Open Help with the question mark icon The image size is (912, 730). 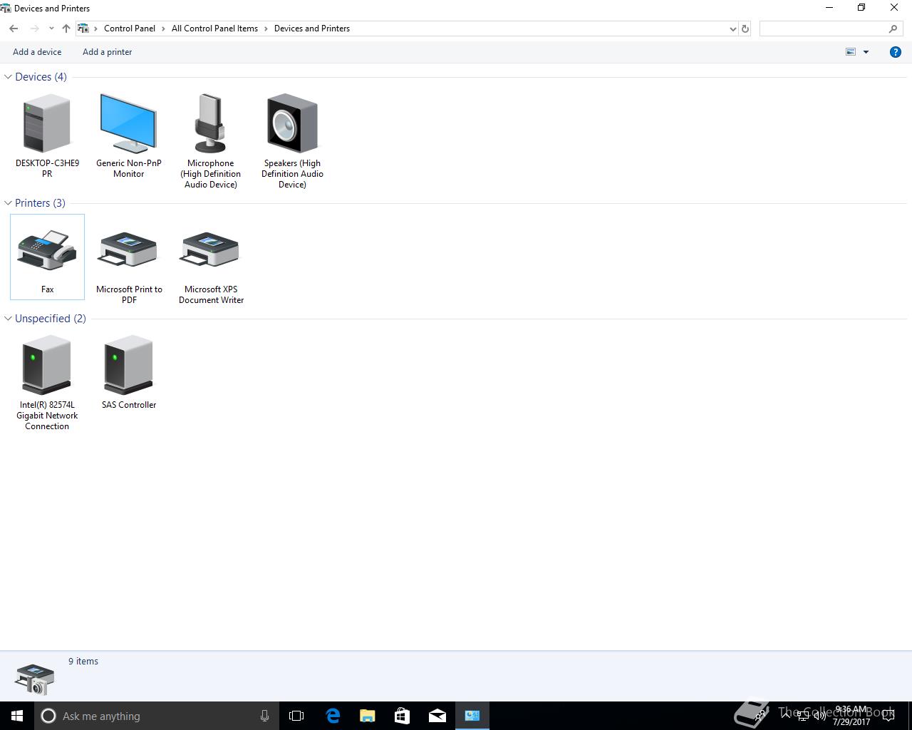(896, 52)
